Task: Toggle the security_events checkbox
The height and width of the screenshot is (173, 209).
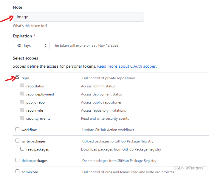Action: tap(22, 118)
